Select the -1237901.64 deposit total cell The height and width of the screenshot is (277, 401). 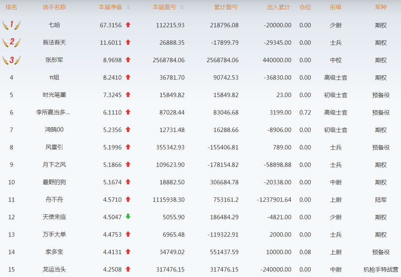point(274,200)
